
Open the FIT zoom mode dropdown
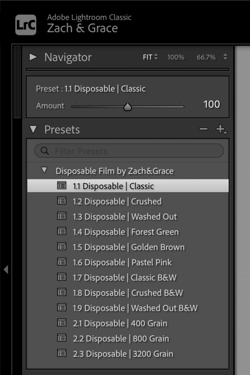[x=150, y=57]
